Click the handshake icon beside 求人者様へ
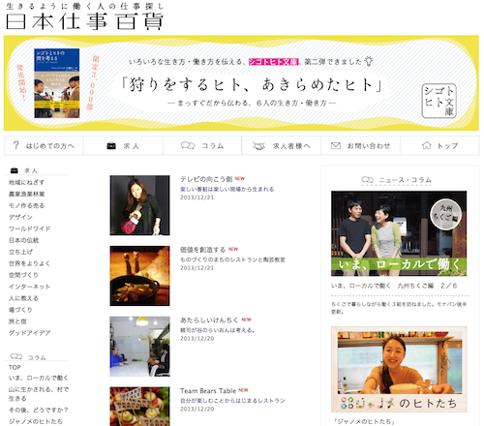The height and width of the screenshot is (426, 484). pyautogui.click(x=258, y=146)
